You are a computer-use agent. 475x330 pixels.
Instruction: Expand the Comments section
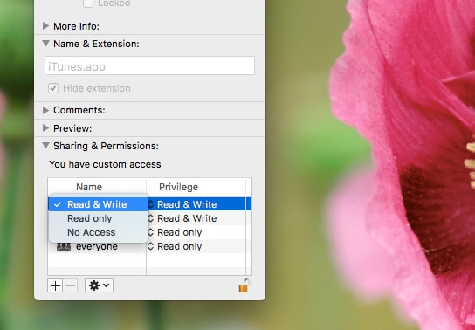pos(45,110)
